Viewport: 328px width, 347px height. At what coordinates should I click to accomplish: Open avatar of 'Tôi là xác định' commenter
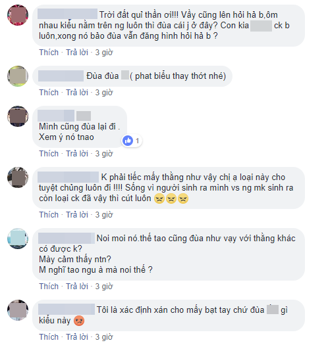(18, 310)
